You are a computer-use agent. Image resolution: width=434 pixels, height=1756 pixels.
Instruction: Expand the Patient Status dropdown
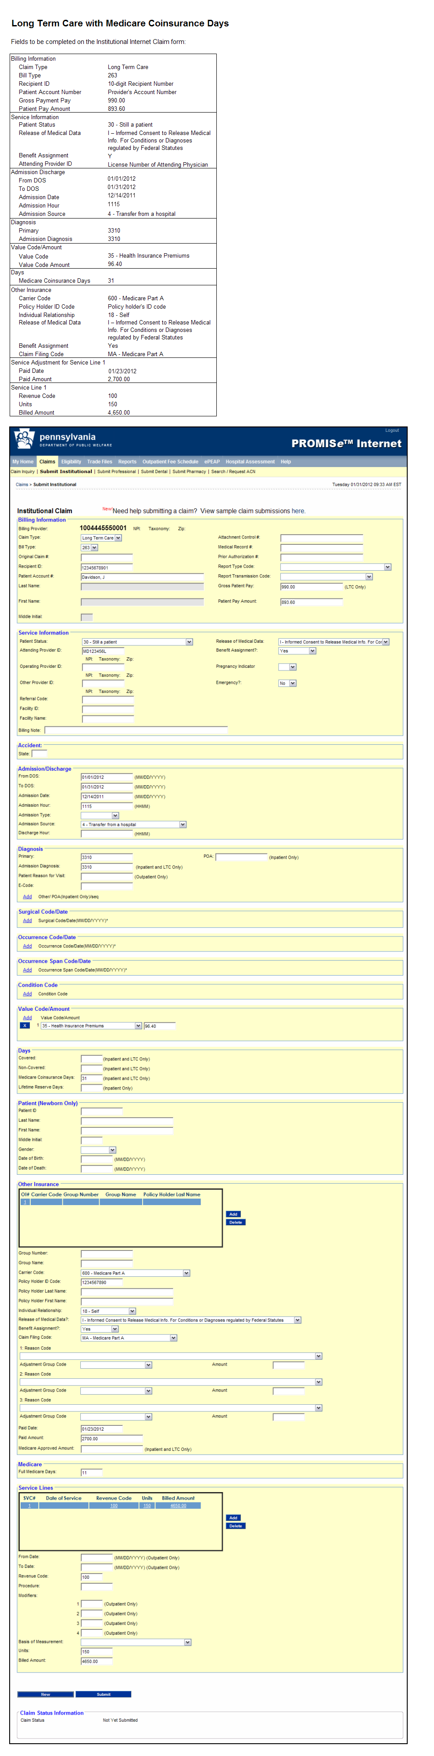click(x=189, y=641)
